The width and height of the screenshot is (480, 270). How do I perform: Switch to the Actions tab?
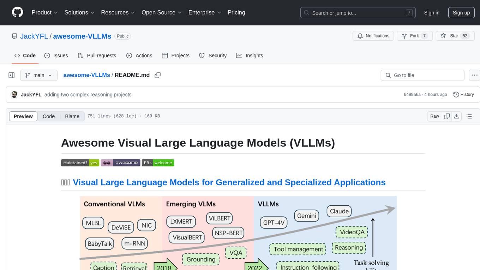tap(139, 55)
